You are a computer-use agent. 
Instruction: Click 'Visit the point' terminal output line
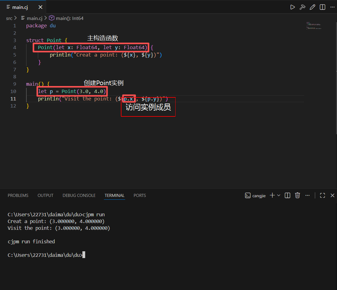tap(59, 228)
